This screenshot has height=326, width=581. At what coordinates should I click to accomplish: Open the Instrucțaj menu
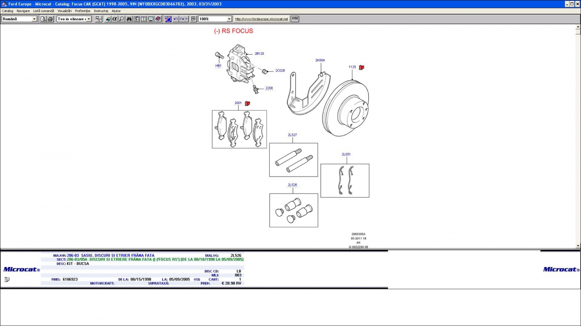click(x=101, y=11)
